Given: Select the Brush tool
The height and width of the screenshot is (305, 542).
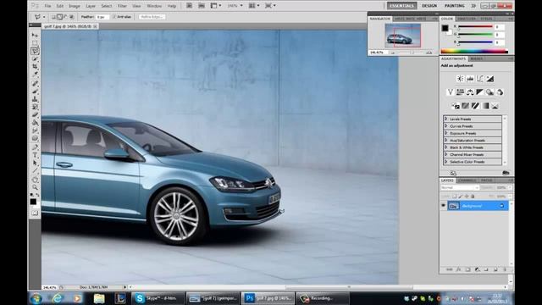Looking at the screenshot, I should 35,91.
